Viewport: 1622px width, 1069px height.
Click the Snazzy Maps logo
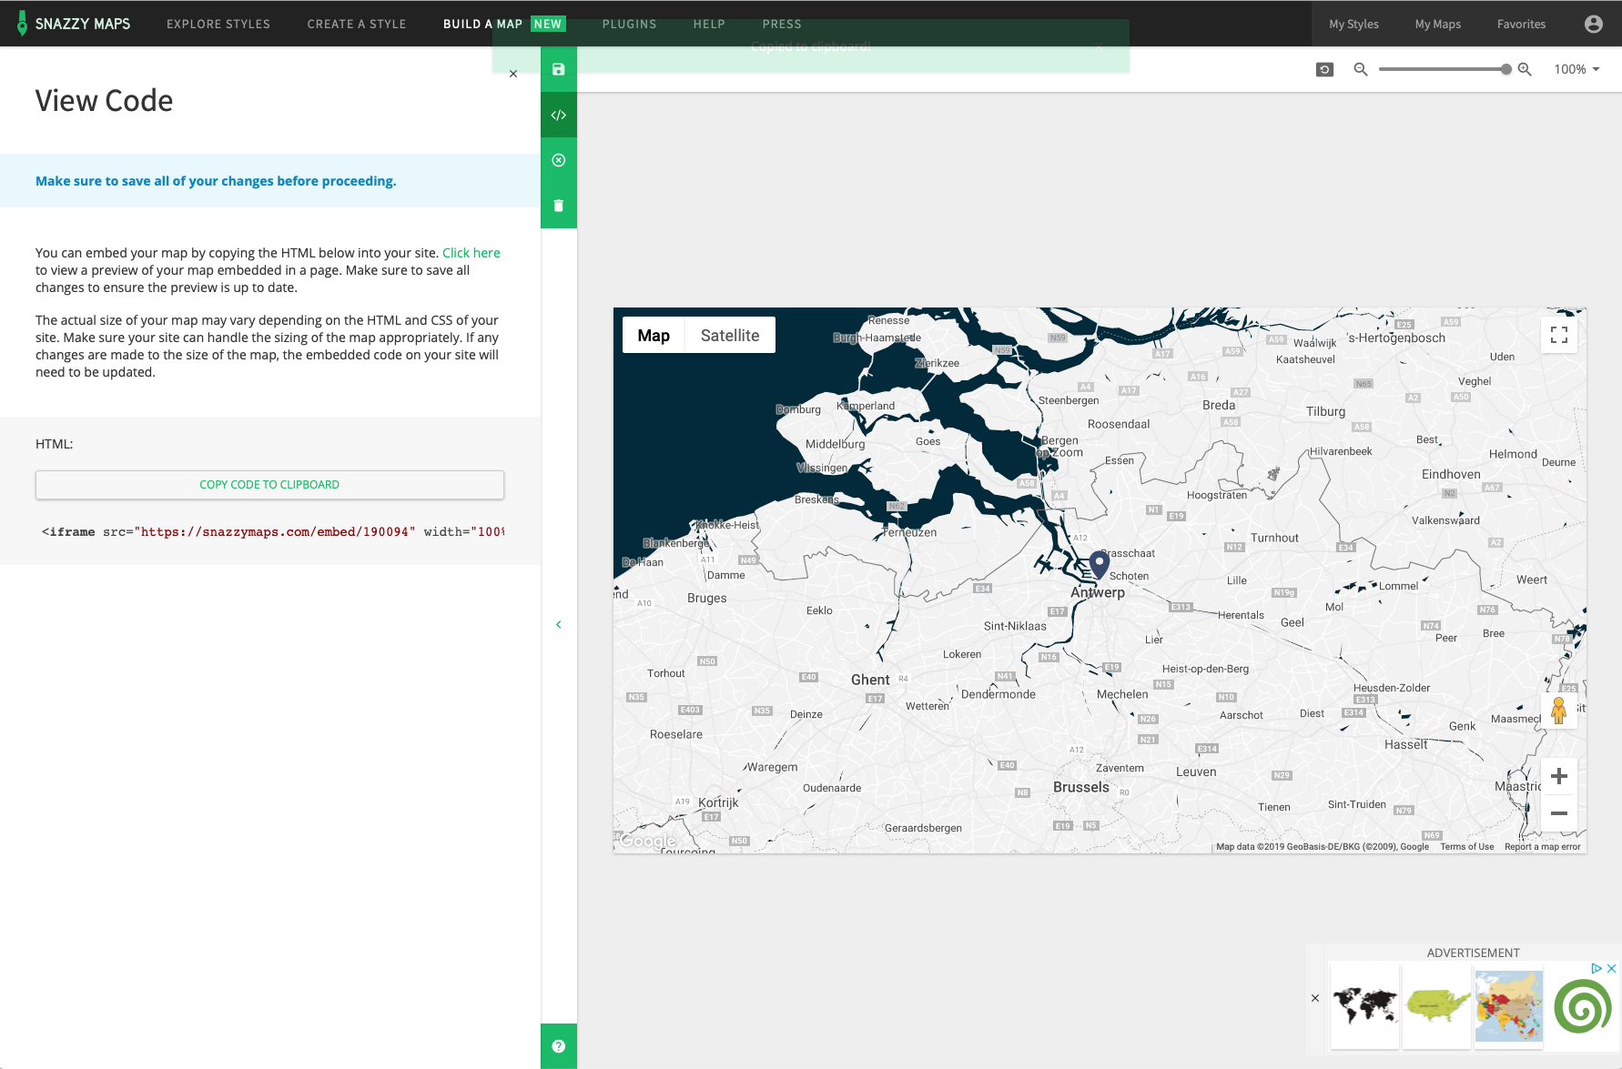click(x=75, y=24)
